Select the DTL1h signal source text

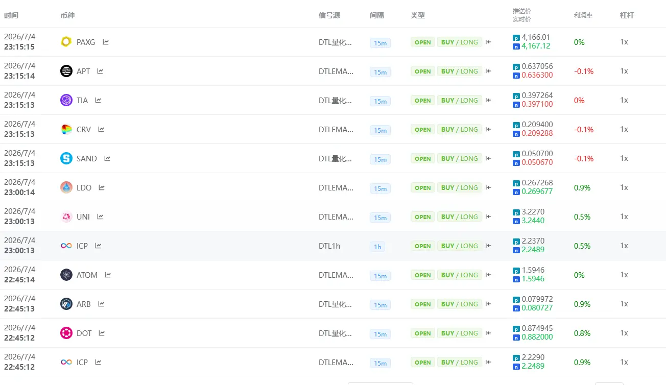(329, 246)
